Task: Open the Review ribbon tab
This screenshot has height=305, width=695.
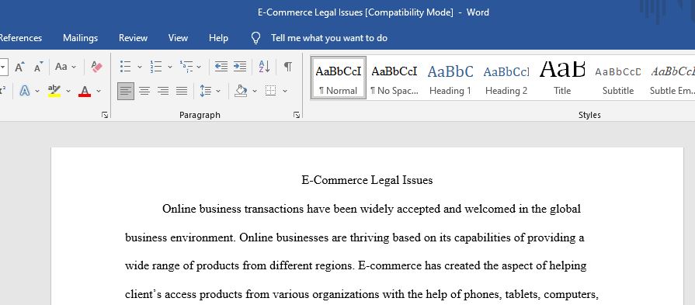Action: 133,38
